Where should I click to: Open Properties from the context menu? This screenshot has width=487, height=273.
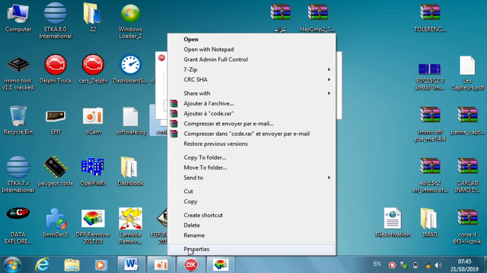pyautogui.click(x=251, y=249)
